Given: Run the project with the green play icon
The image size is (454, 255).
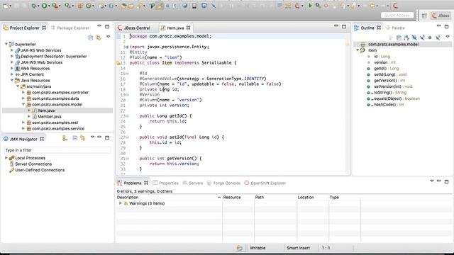Looking at the screenshot, I should 44,6.
